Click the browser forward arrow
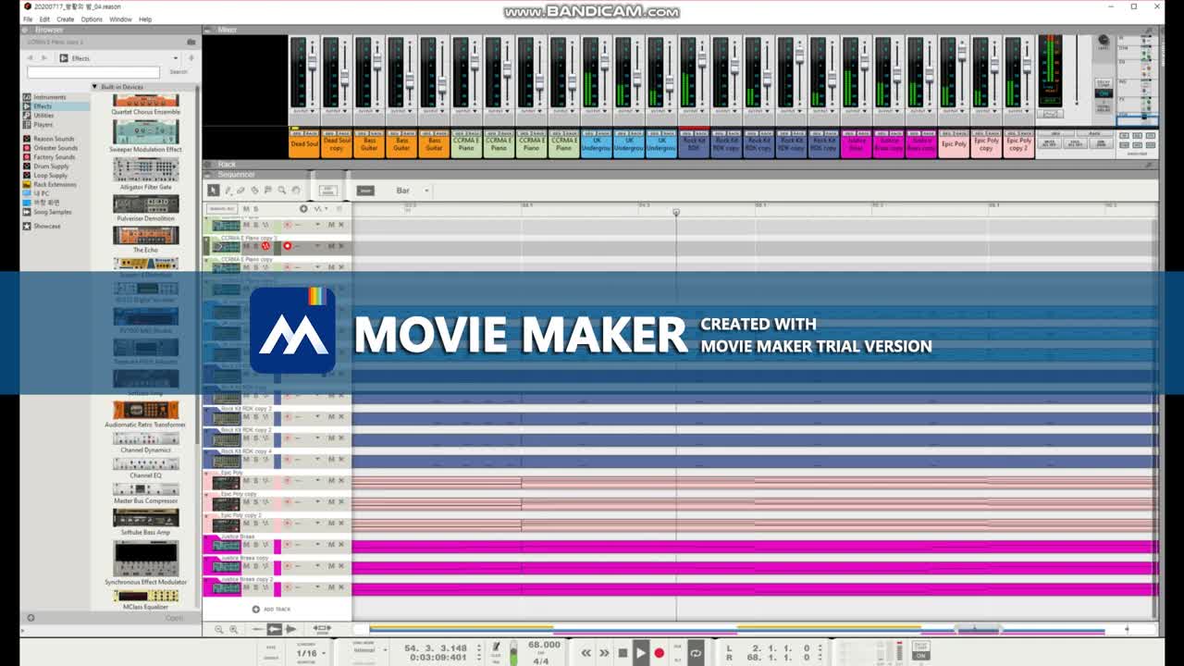Screen dimensions: 1184x666 click(43, 58)
